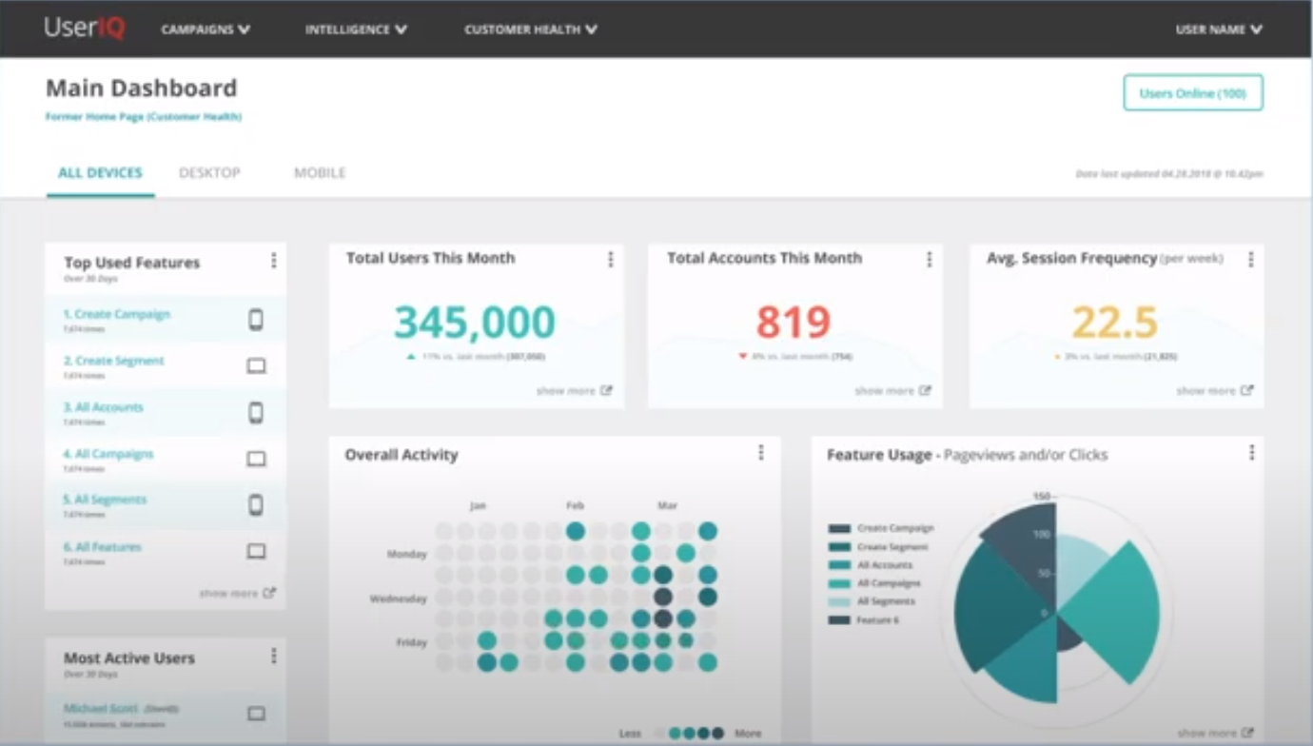Viewport: 1313px width, 746px height.
Task: Click the Wednesday row label in heatmap
Action: pos(399,599)
